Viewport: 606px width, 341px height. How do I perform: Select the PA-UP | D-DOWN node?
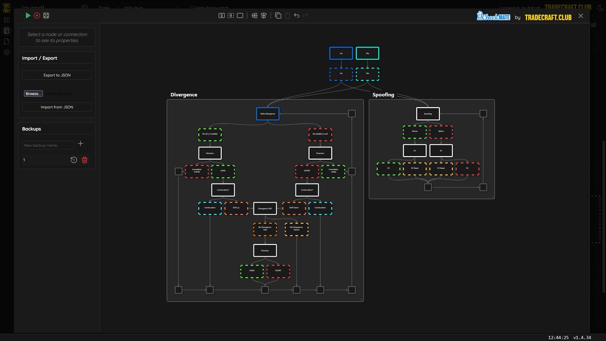(x=210, y=134)
